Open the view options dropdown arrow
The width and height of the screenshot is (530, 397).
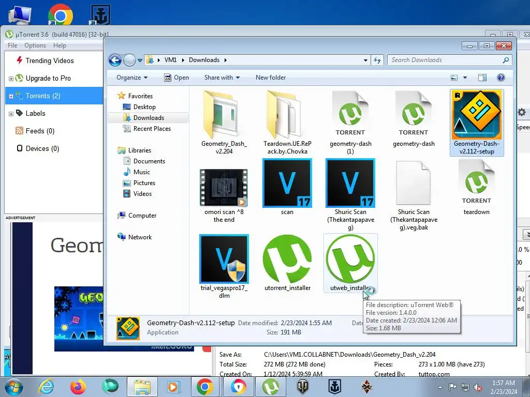(x=465, y=78)
